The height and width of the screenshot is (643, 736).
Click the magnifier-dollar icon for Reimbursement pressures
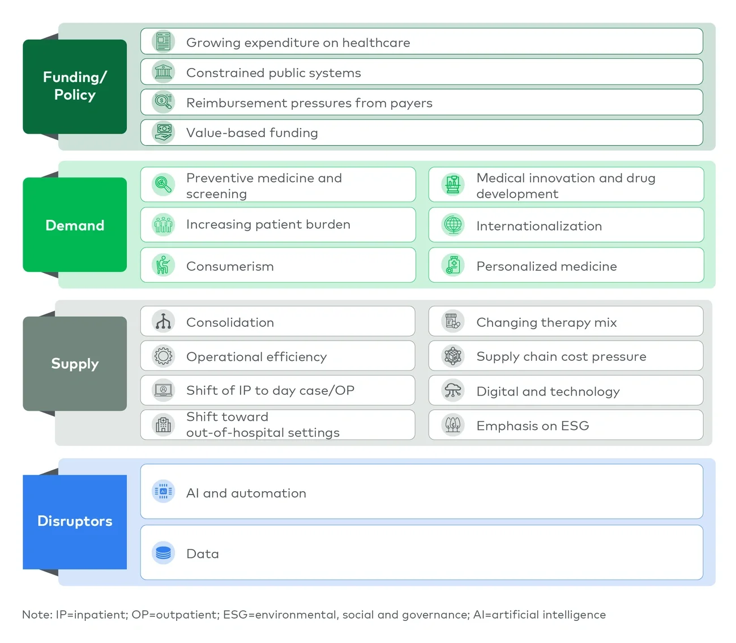coord(163,102)
